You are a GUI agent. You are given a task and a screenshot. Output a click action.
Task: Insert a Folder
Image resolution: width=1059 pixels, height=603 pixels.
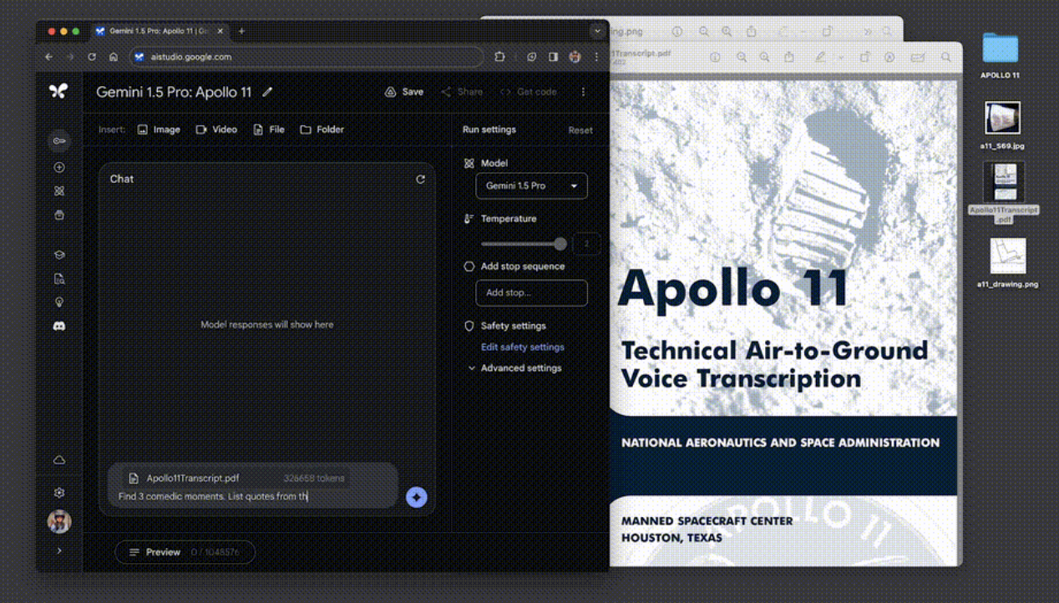tap(322, 129)
